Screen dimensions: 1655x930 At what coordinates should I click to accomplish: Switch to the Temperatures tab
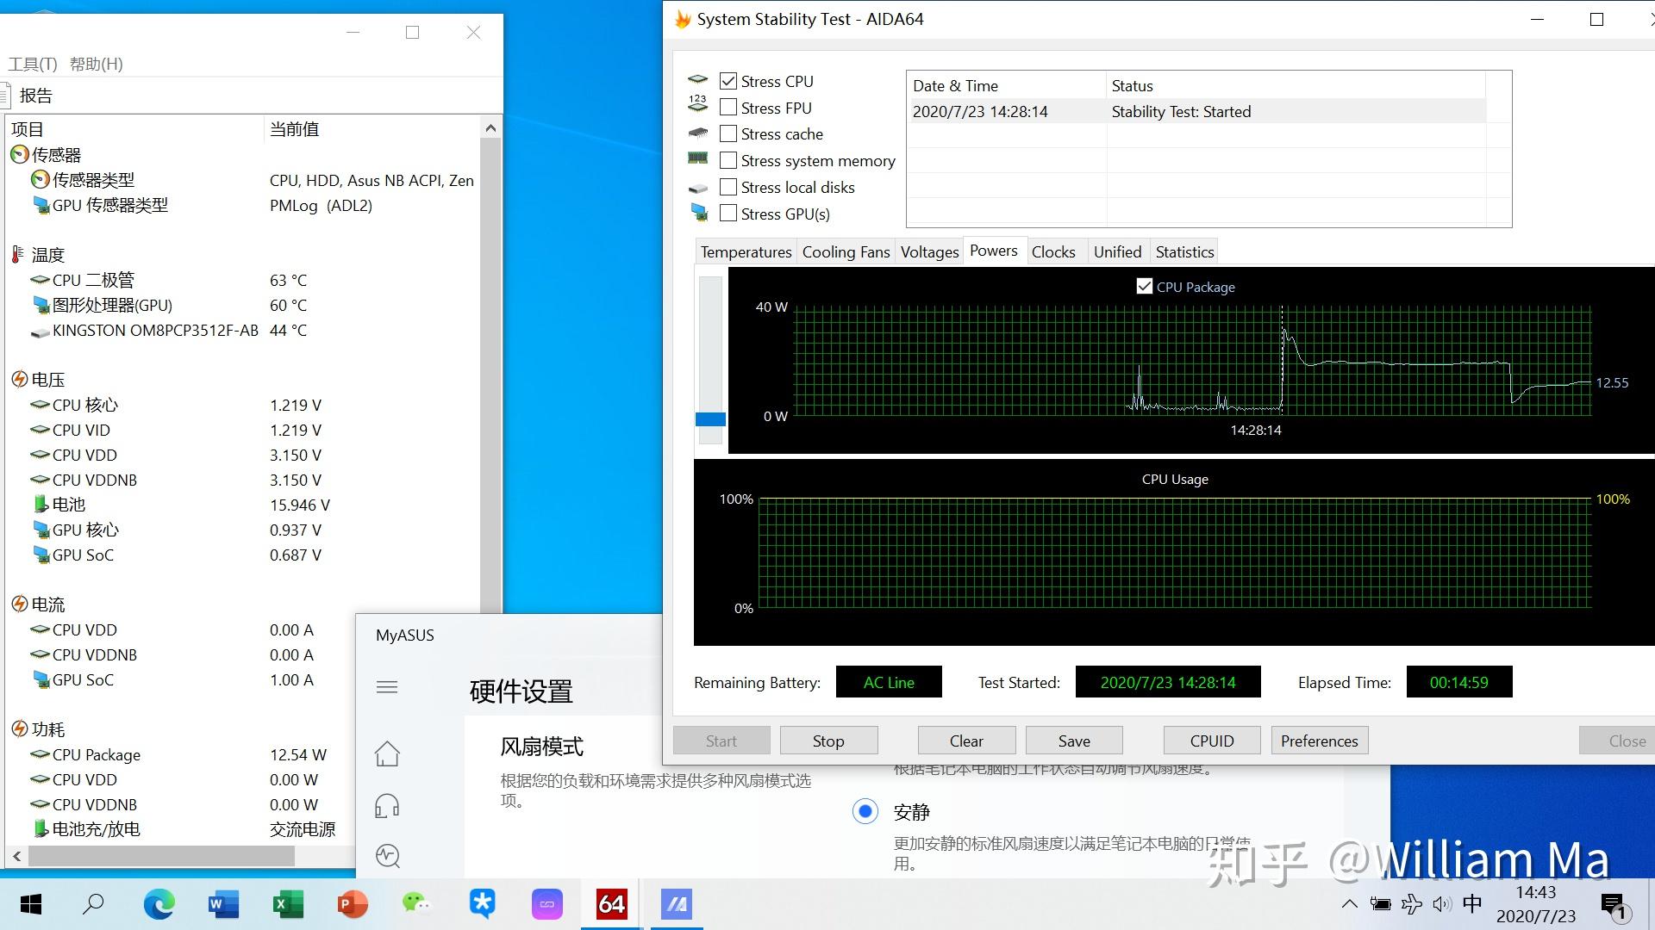[746, 251]
